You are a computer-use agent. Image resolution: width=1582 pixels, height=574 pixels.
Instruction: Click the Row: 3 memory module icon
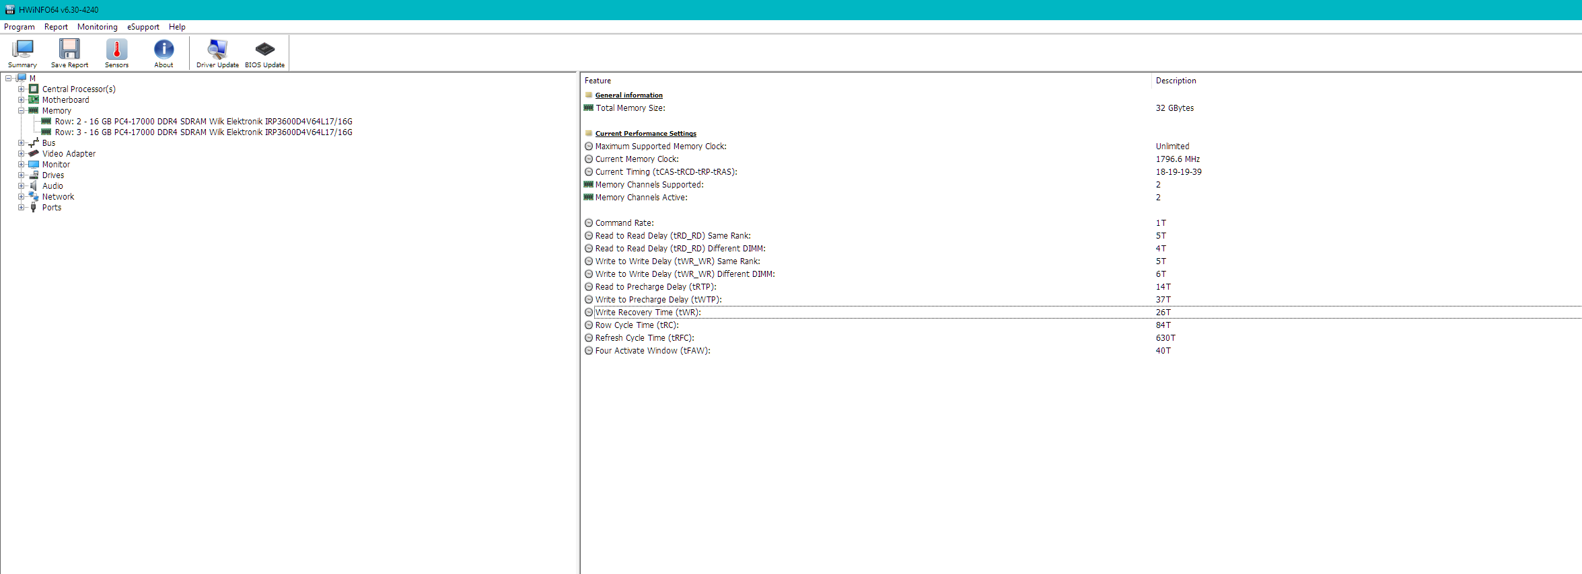click(46, 132)
